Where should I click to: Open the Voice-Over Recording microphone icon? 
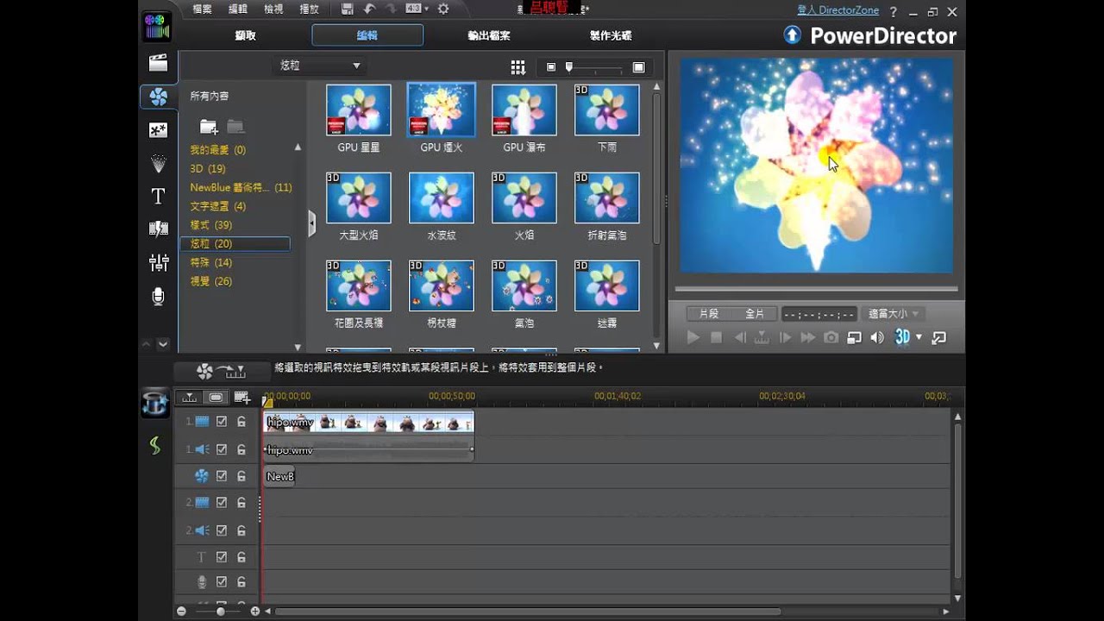click(x=158, y=296)
